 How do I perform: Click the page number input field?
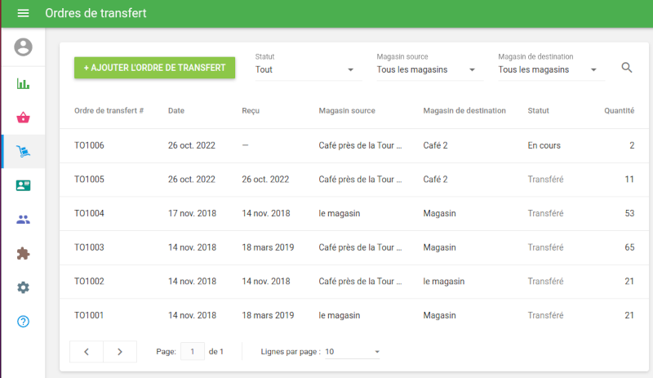click(x=192, y=352)
